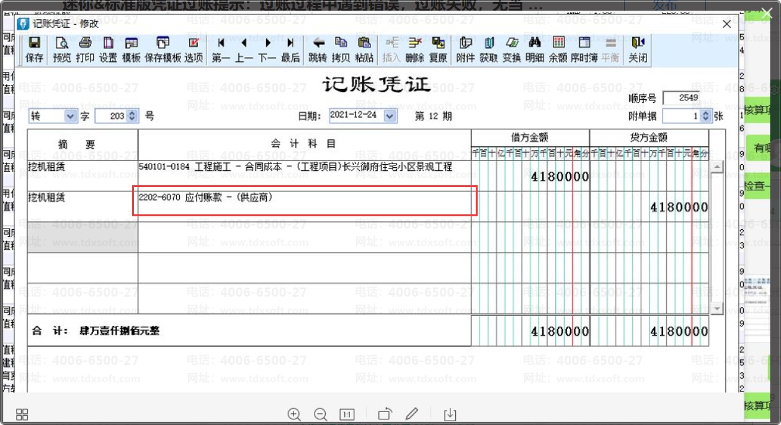The image size is (781, 425).
Task: Click the debit total 4180000 in 合计 row
Action: (560, 331)
